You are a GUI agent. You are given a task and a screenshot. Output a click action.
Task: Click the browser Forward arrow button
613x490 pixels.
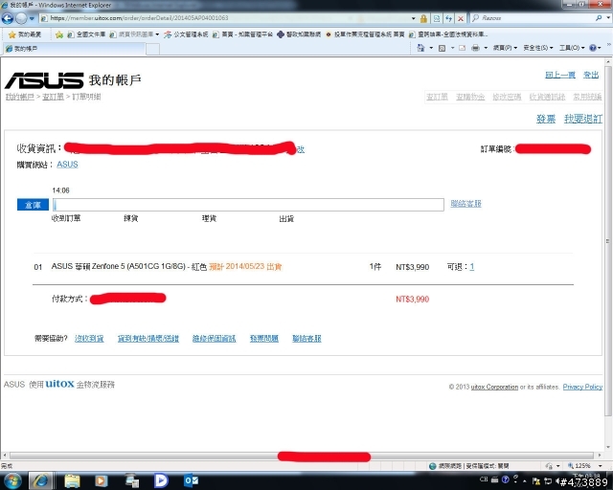point(21,18)
